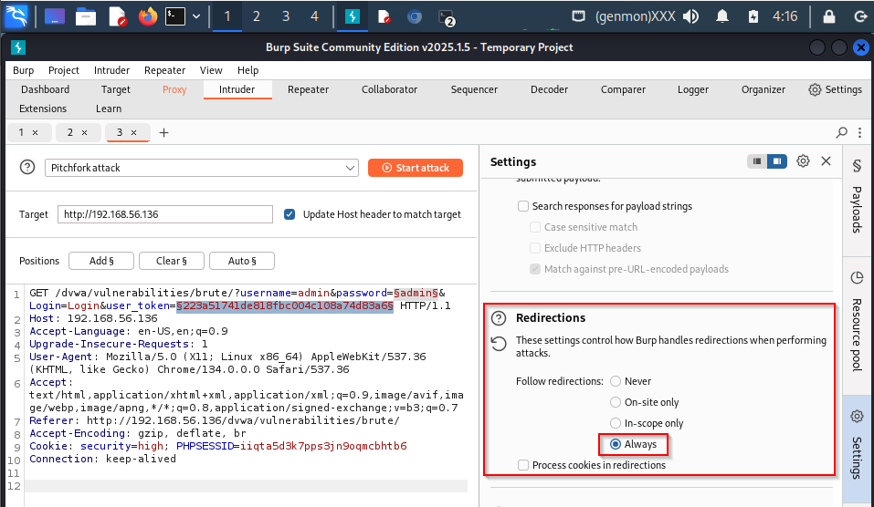This screenshot has height=507, width=874.
Task: Open the Help menu
Action: [247, 70]
